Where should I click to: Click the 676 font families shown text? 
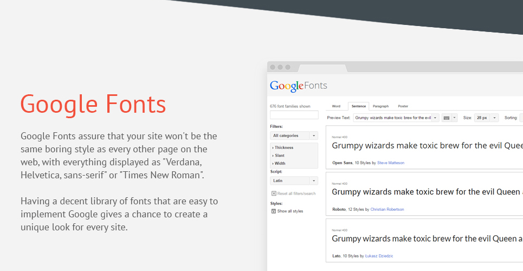coord(290,106)
